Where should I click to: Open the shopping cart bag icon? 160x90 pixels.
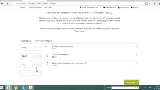coord(132,7)
